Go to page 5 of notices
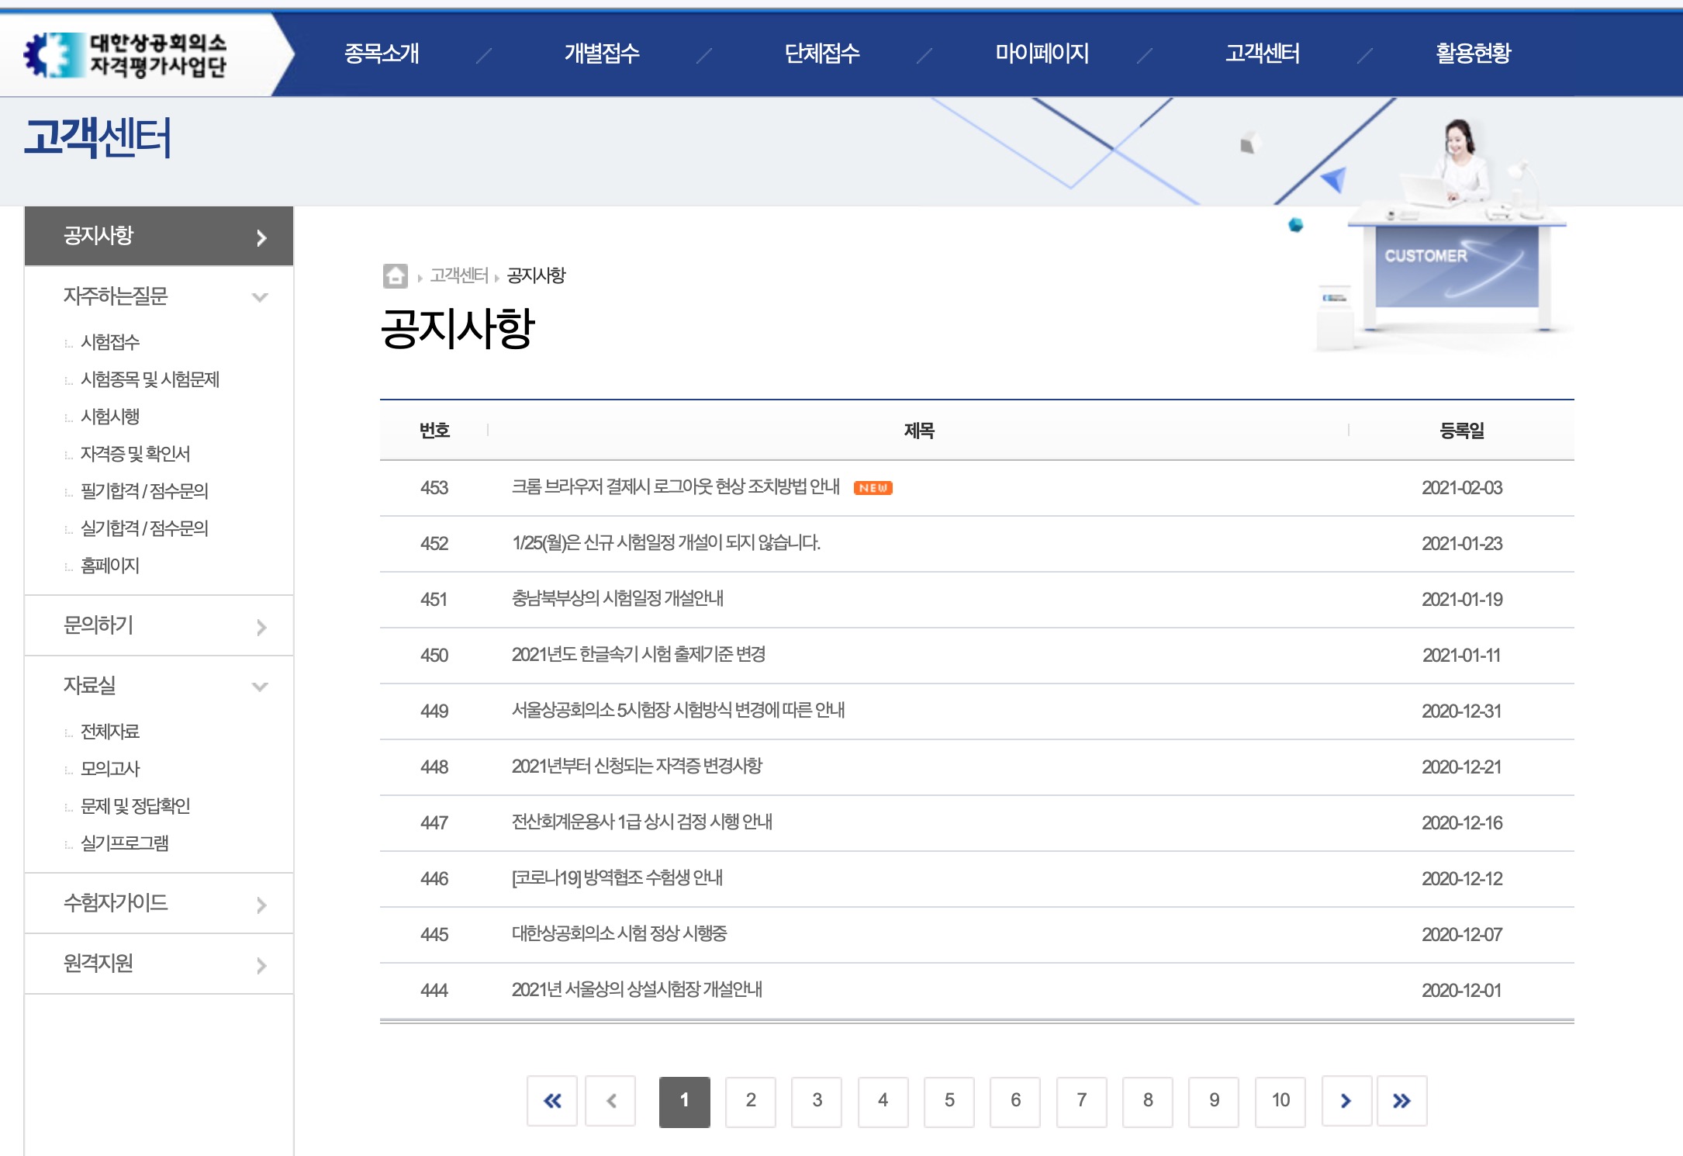 949,1100
